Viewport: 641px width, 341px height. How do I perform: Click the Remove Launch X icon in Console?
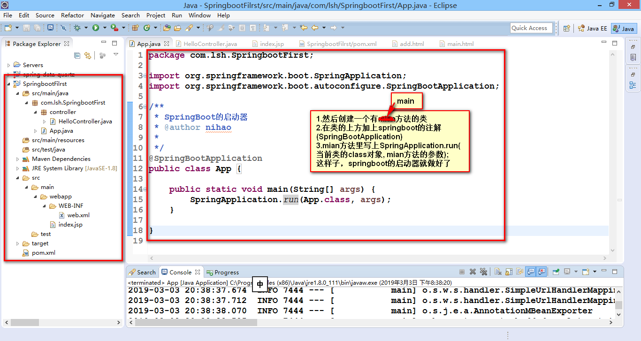coord(473,272)
